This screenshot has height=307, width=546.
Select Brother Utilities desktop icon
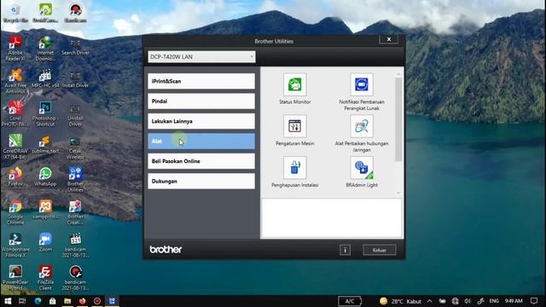75,179
